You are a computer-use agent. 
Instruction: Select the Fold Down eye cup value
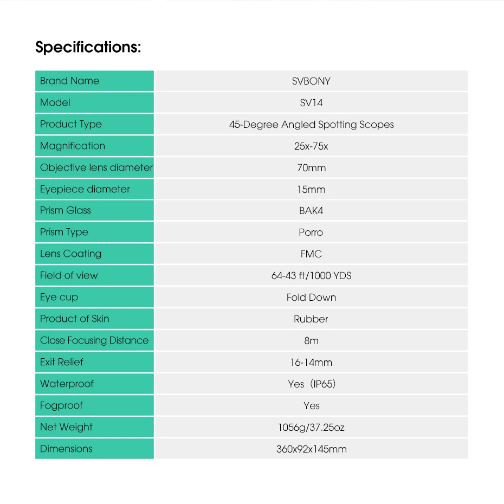[311, 298]
